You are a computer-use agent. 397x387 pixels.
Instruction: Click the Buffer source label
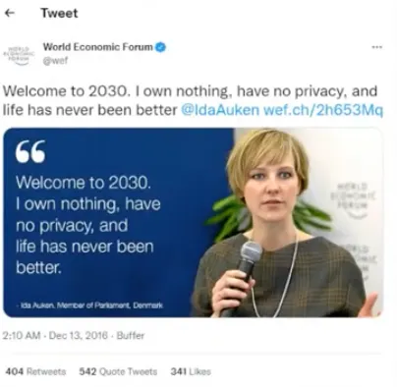[x=131, y=336]
